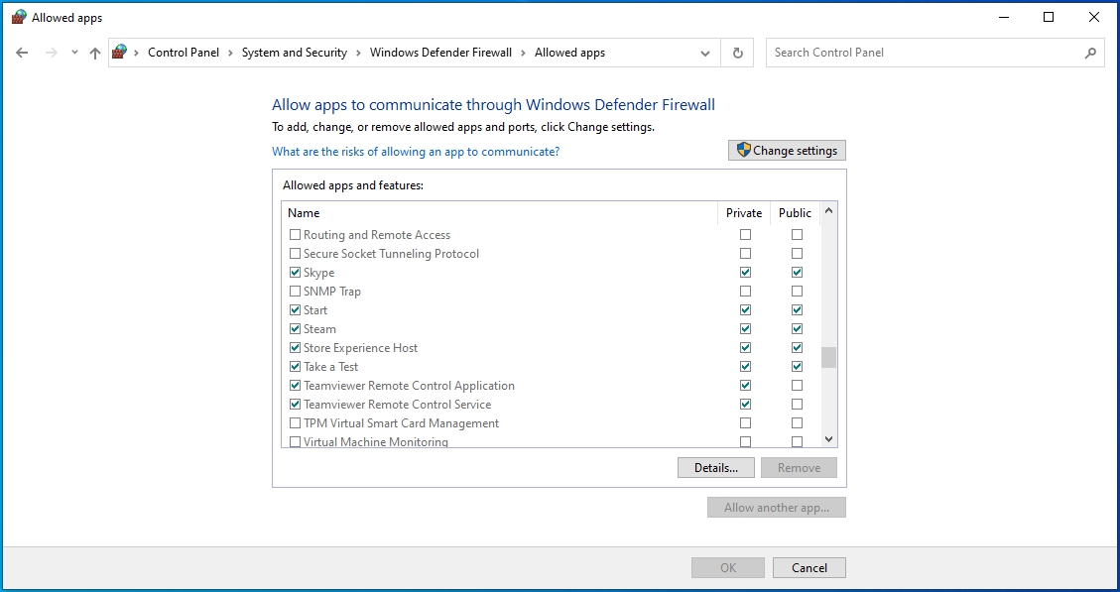Open risks of allowing an app link

(416, 152)
